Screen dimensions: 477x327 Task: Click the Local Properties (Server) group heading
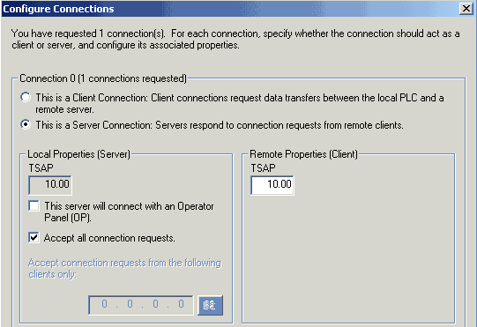pos(78,154)
